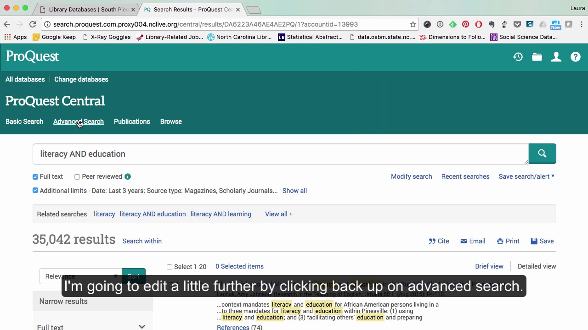Check the Select 1-20 checkbox

click(170, 267)
